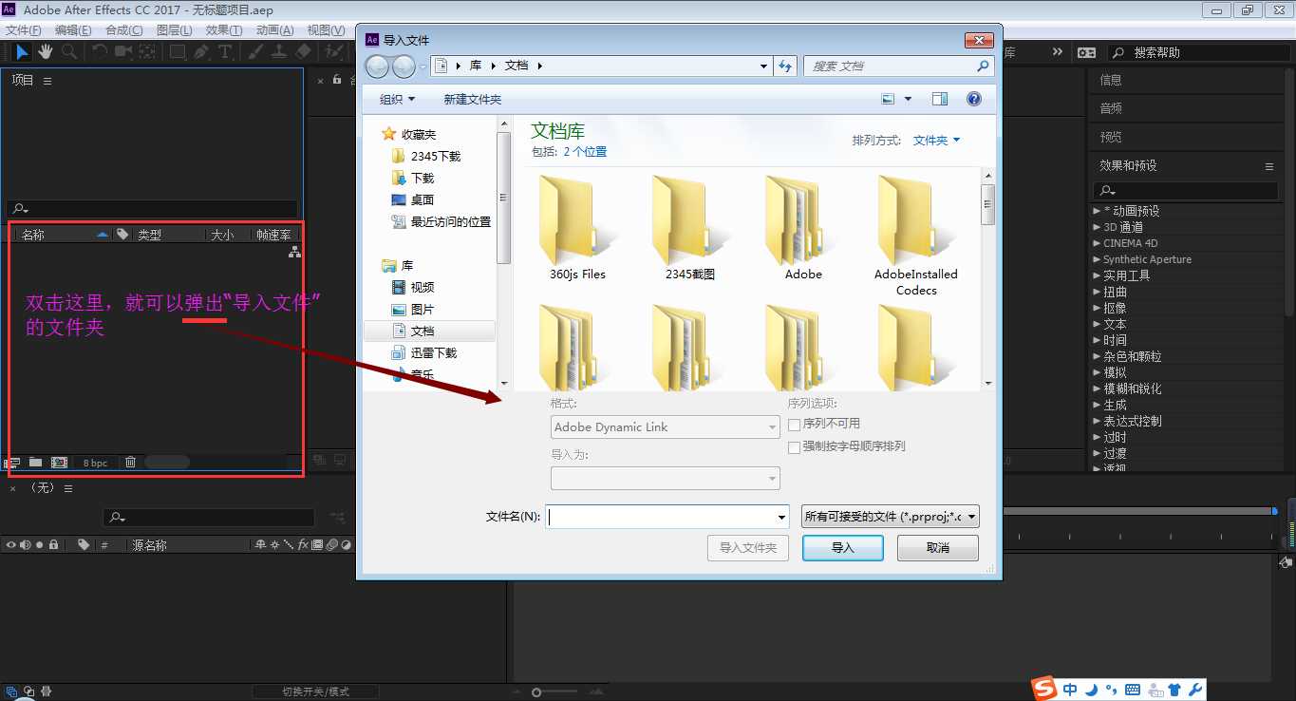Screen dimensions: 1296x701
Task: Open the 图层(L) menu
Action: (174, 30)
